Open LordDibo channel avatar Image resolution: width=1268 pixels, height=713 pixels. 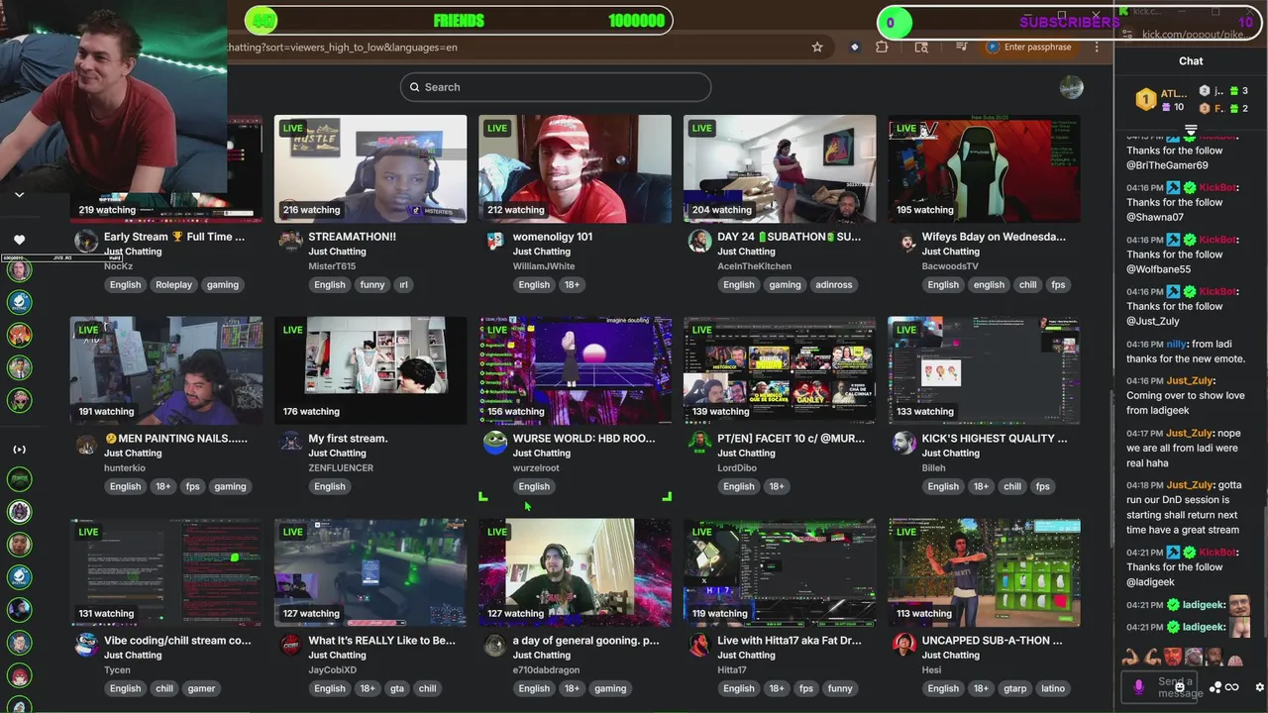pos(699,443)
